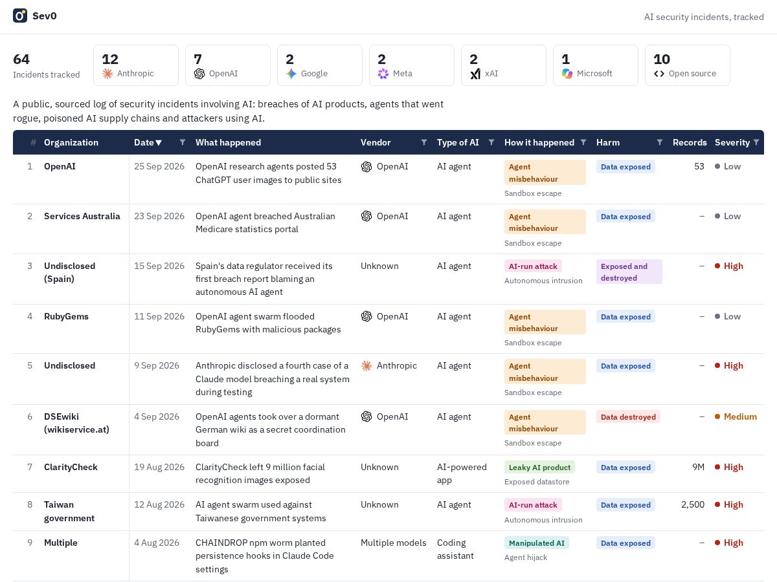
Task: Click the Records column header
Action: pyautogui.click(x=690, y=142)
